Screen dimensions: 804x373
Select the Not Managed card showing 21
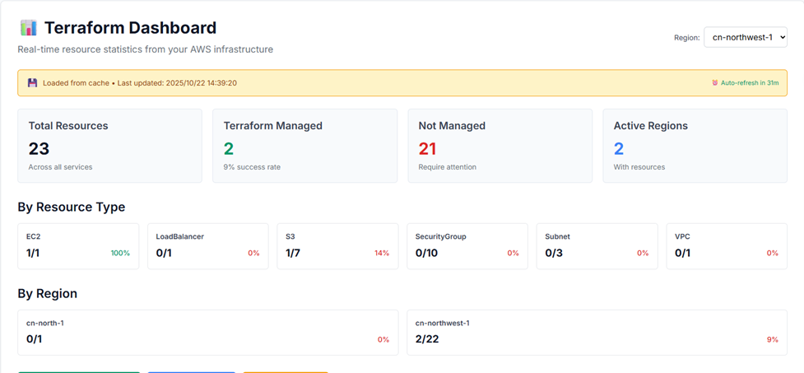(500, 146)
